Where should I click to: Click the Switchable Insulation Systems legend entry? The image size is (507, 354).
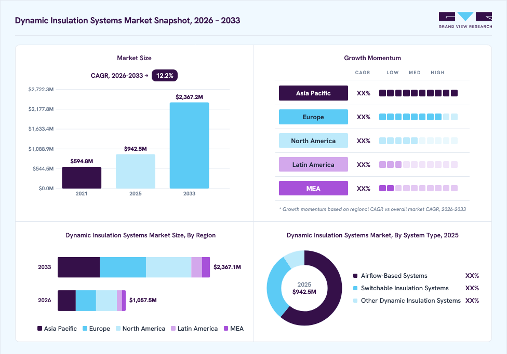pos(416,288)
